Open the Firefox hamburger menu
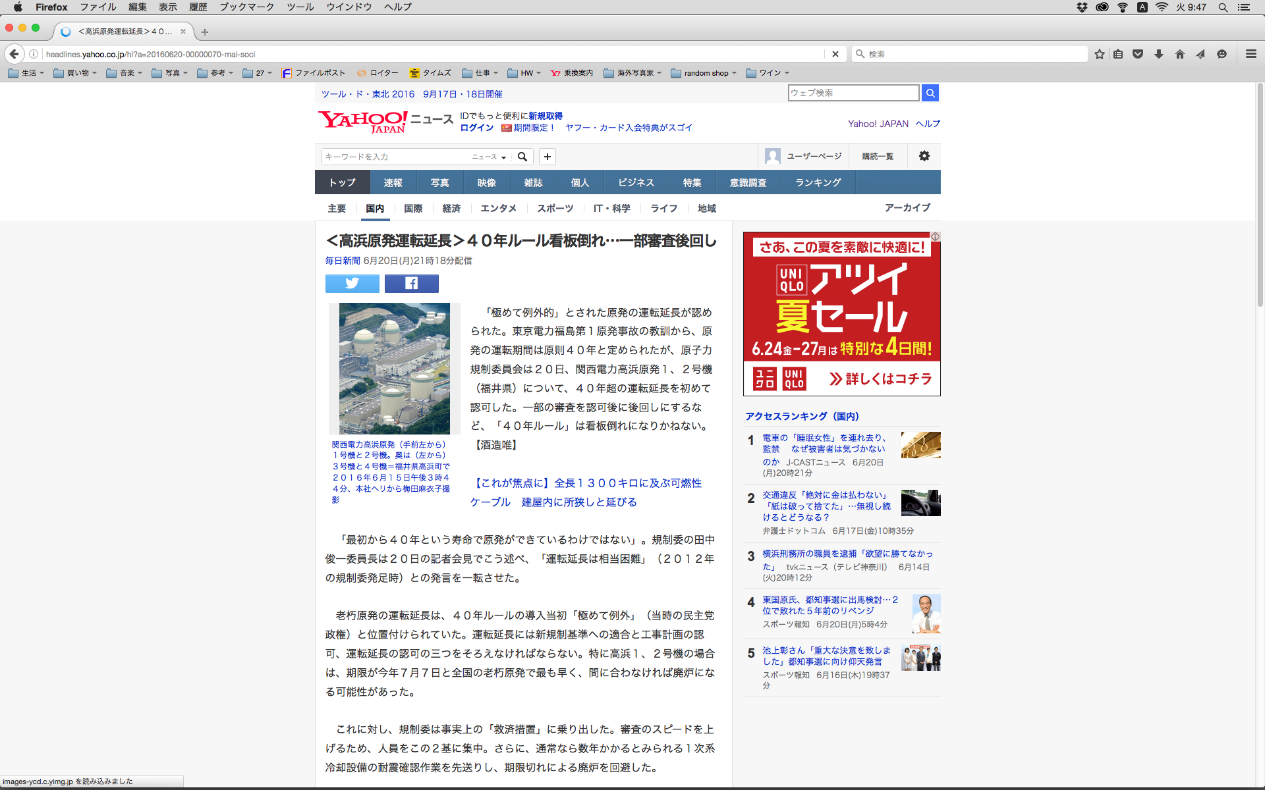The width and height of the screenshot is (1265, 790). (x=1251, y=54)
